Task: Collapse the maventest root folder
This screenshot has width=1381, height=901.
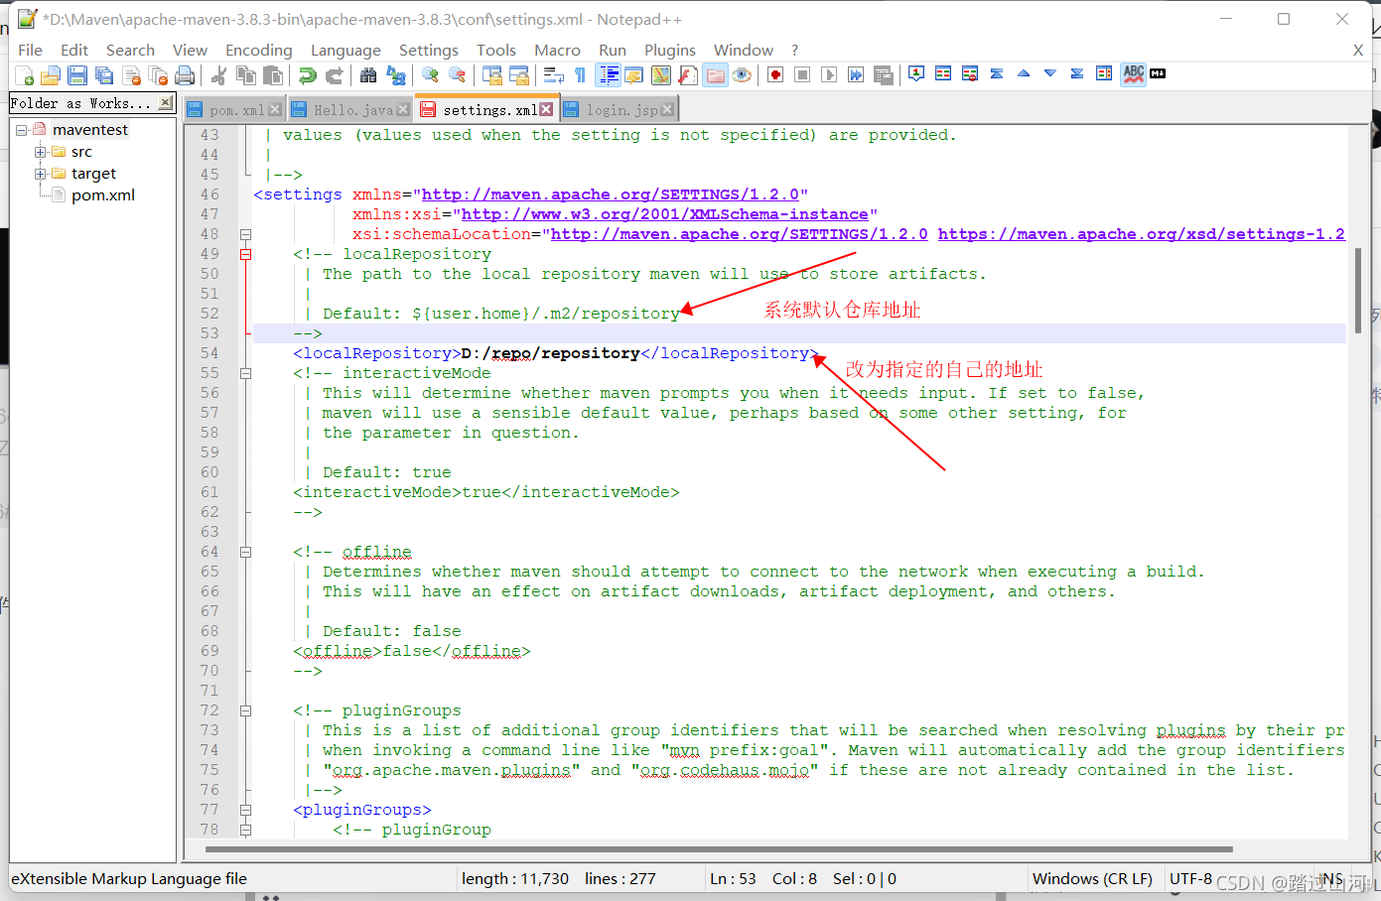Action: coord(21,130)
